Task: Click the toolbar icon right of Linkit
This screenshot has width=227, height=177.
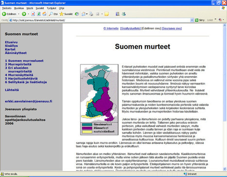Action: [x=220, y=20]
